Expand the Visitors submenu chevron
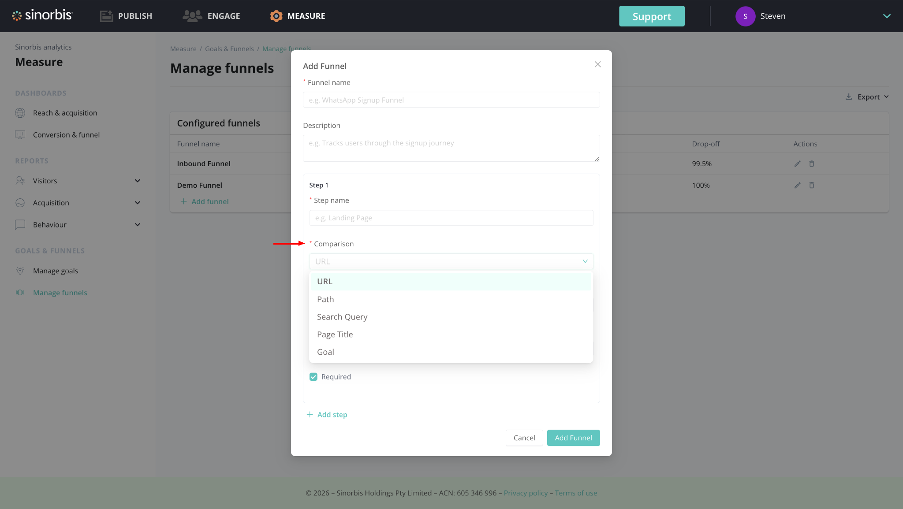This screenshot has height=509, width=903. coord(138,181)
